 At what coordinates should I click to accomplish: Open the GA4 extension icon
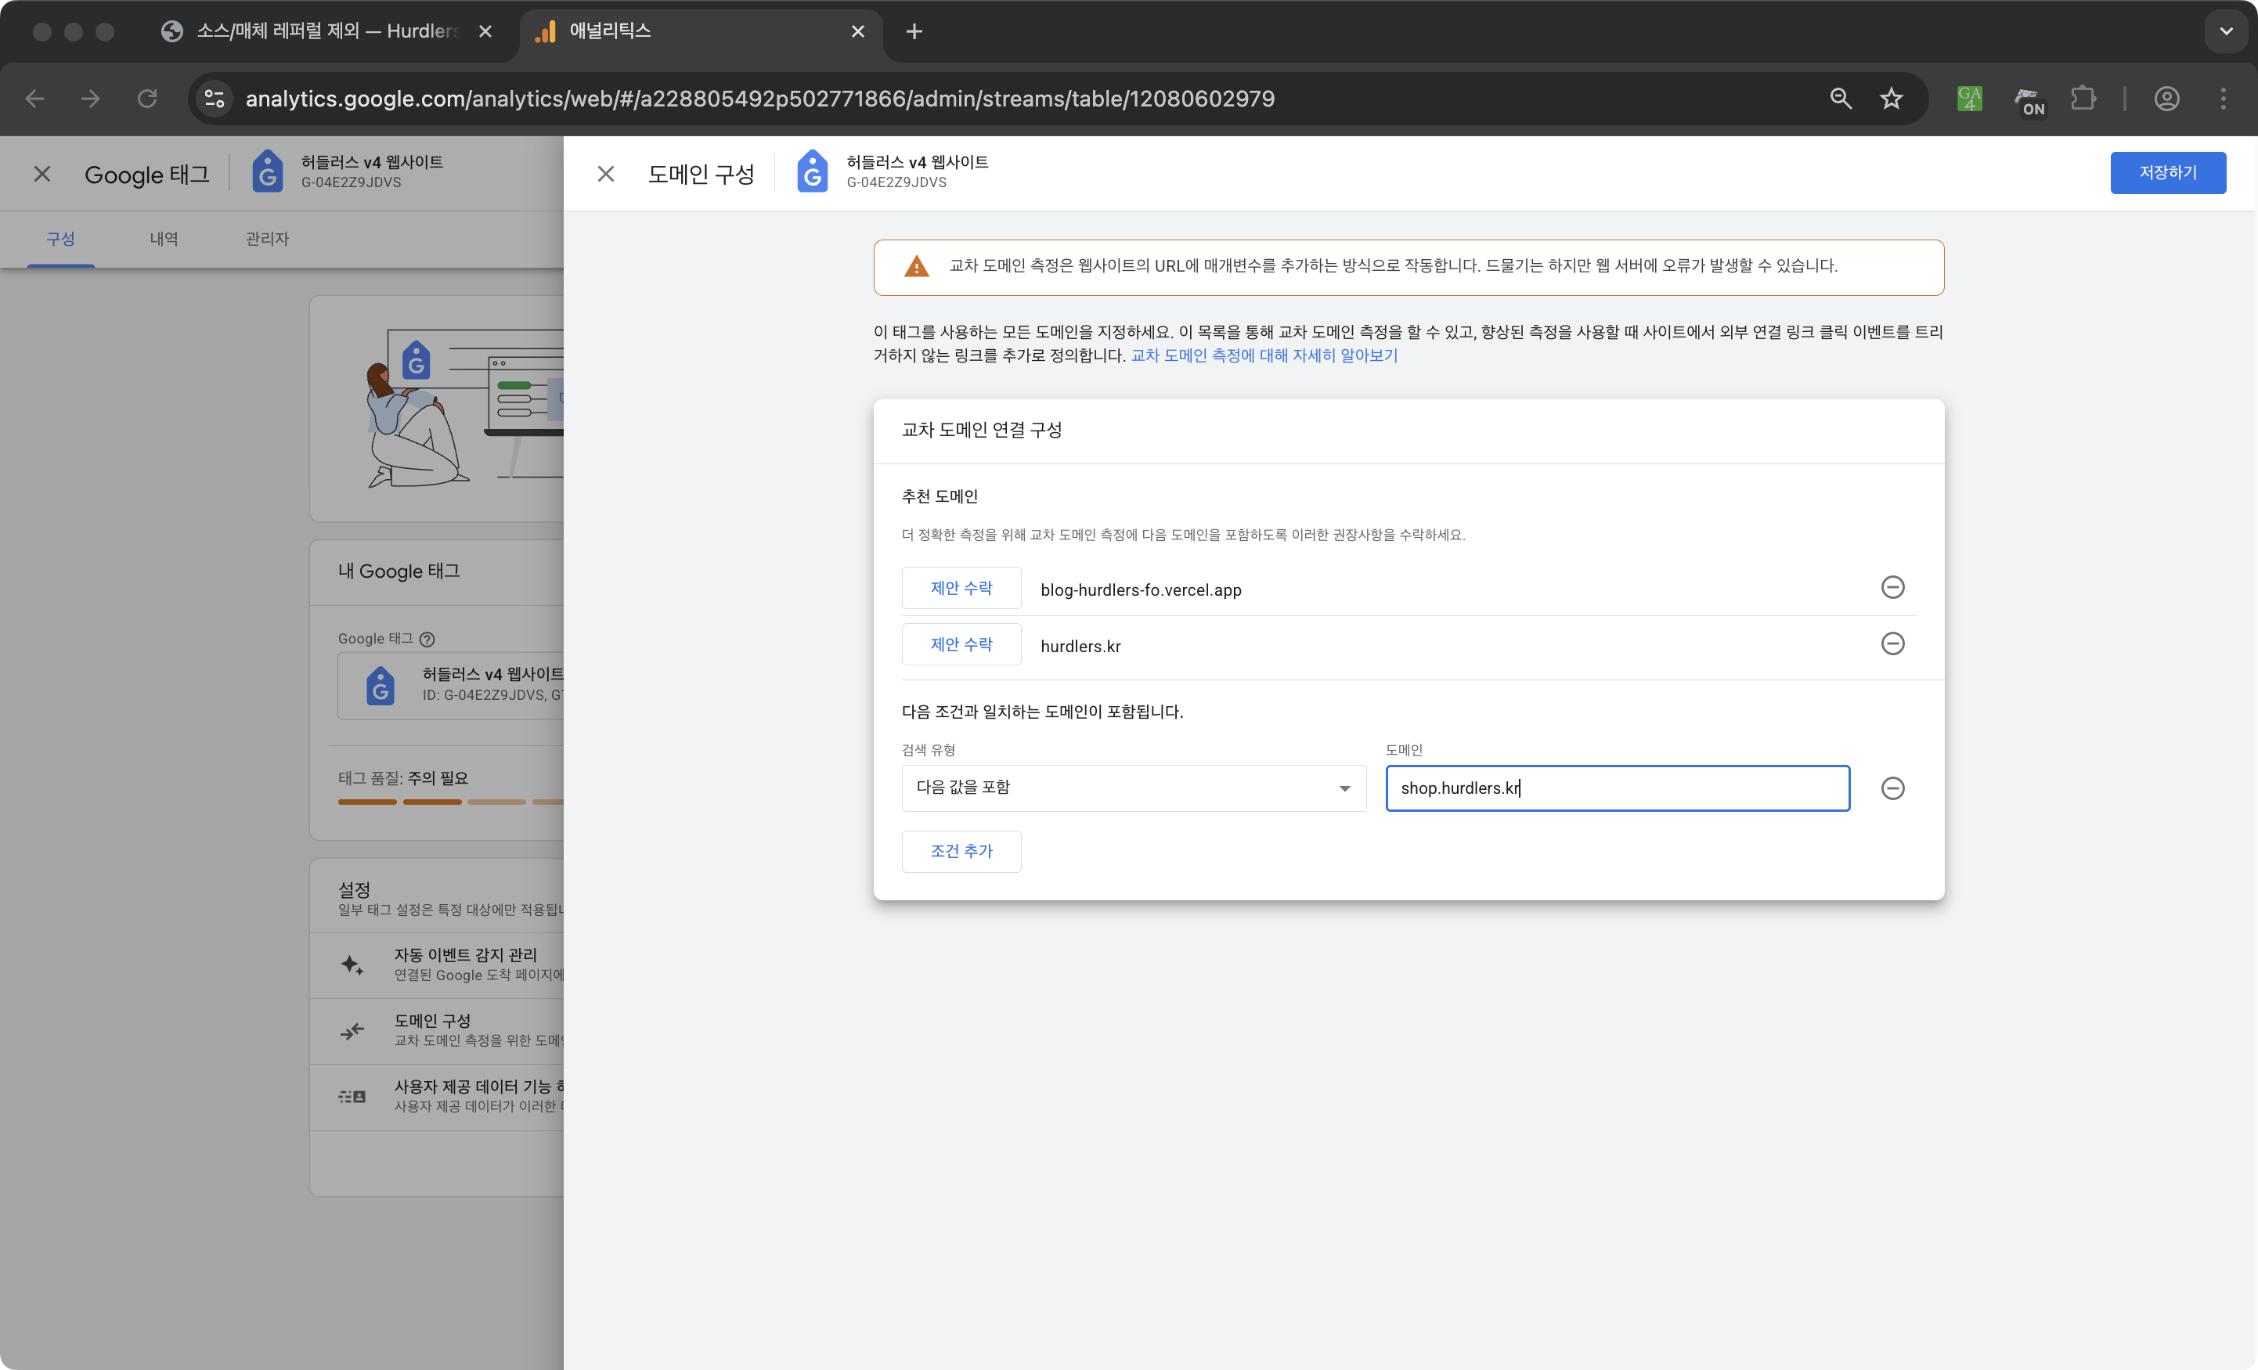(x=1969, y=99)
